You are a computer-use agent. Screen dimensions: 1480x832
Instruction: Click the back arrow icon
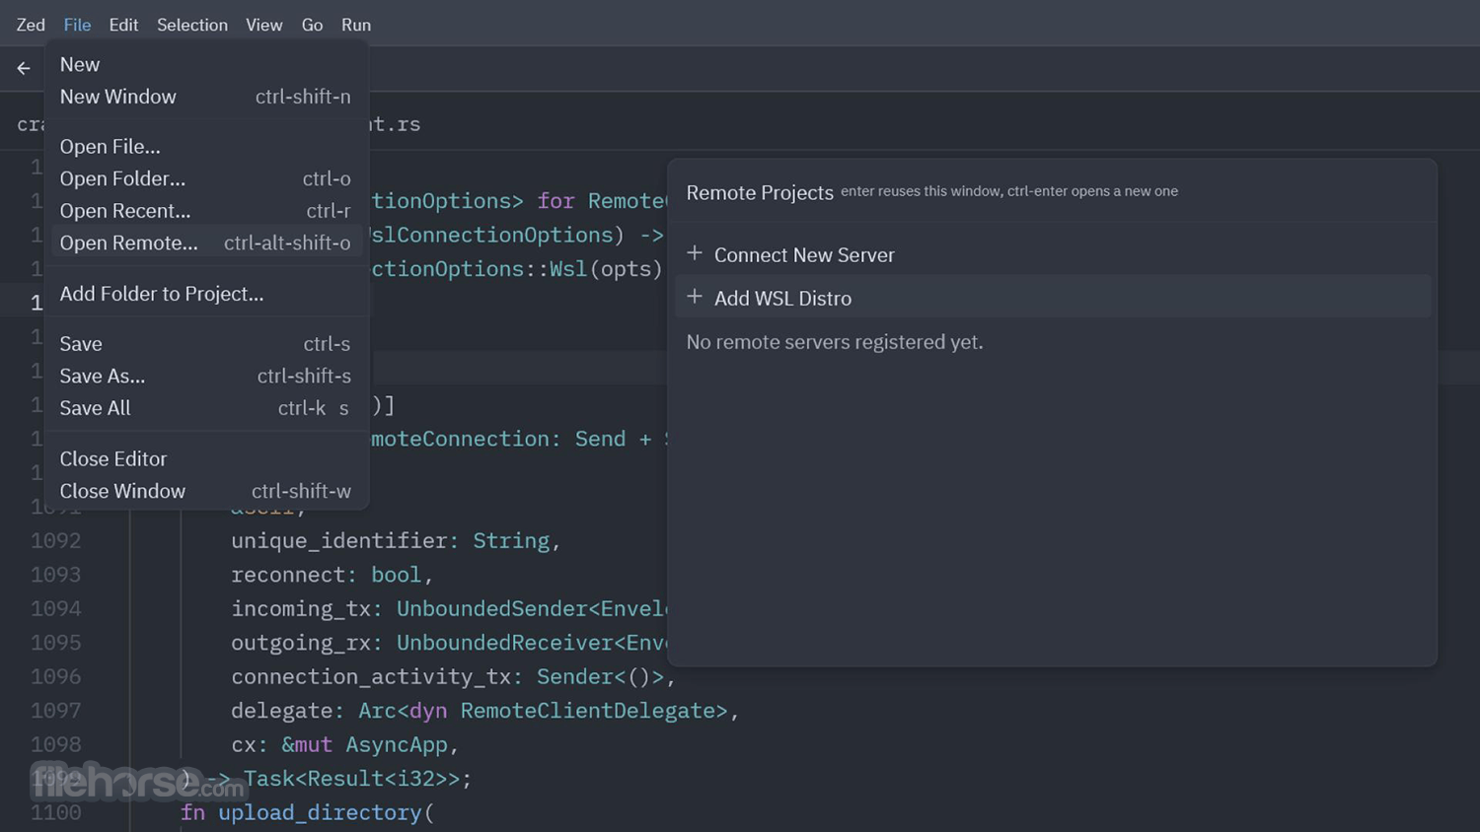click(x=24, y=68)
